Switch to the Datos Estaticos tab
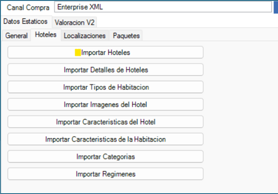 (x=26, y=21)
